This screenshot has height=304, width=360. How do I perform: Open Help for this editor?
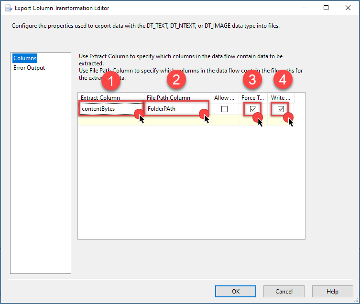click(x=332, y=292)
